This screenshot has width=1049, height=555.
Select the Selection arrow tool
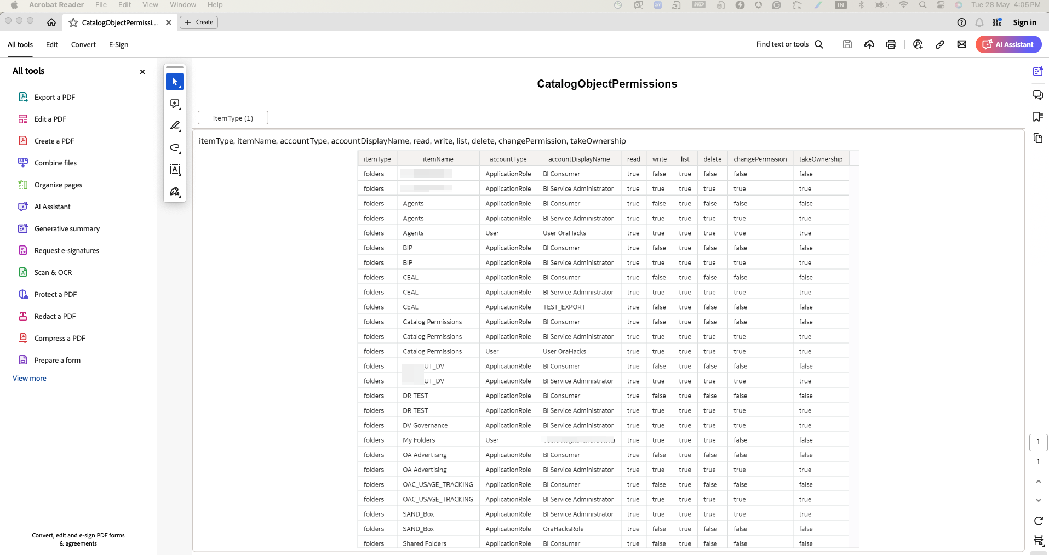[x=174, y=82]
